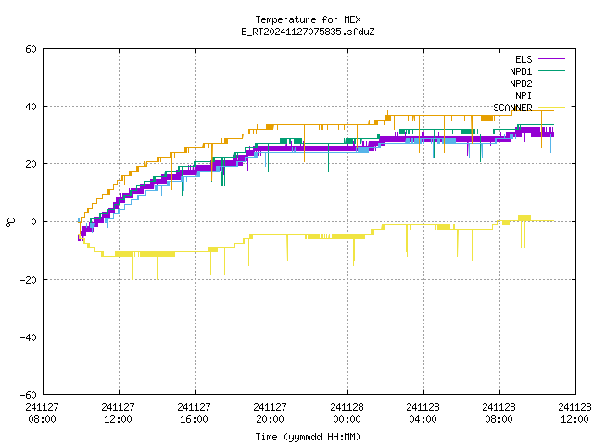Click the y-axis label 40
The height and width of the screenshot is (445, 593).
point(31,107)
